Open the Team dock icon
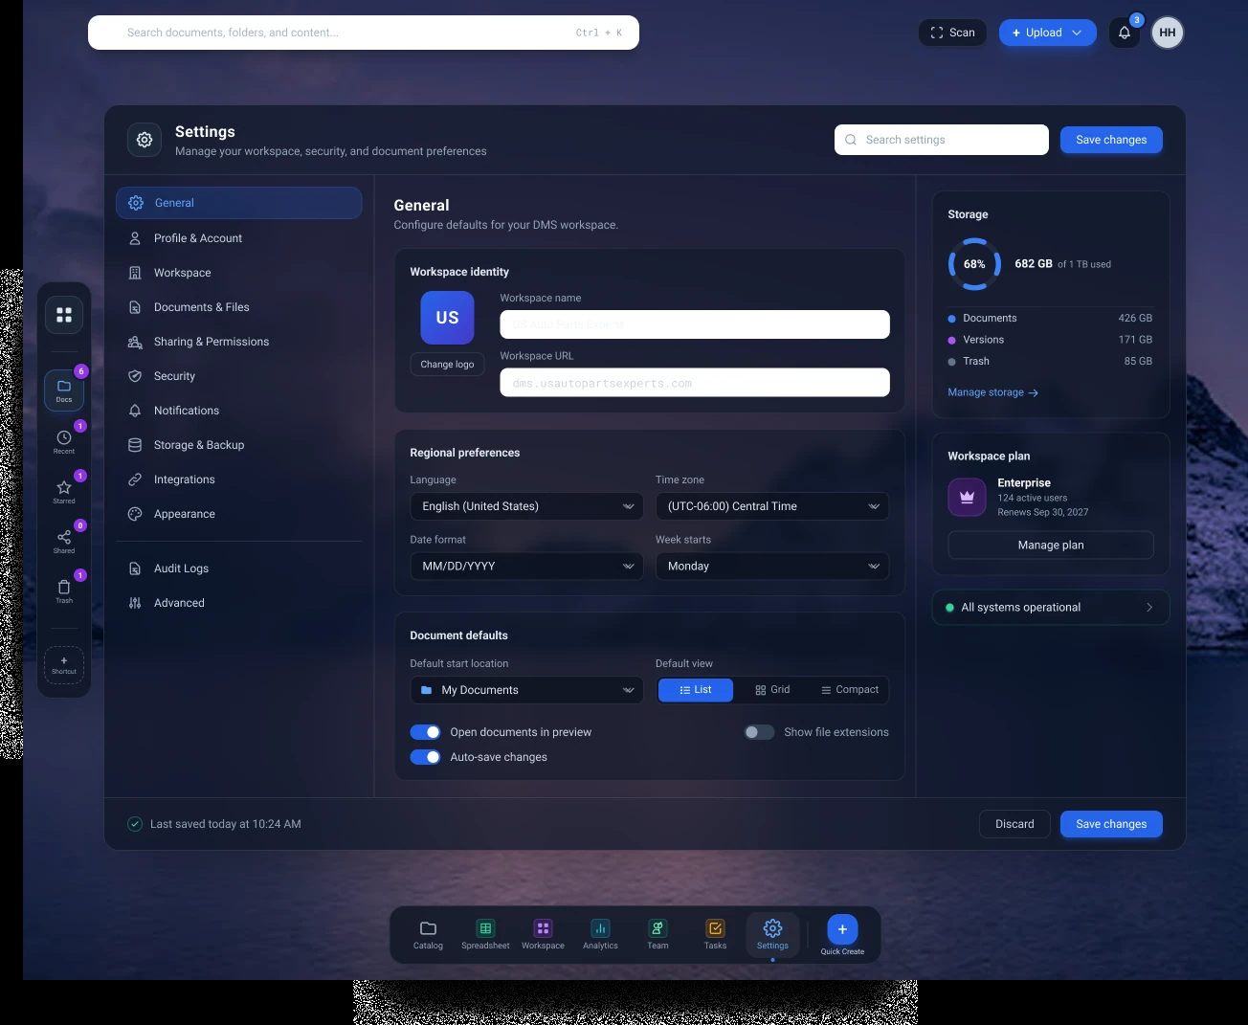 657,935
